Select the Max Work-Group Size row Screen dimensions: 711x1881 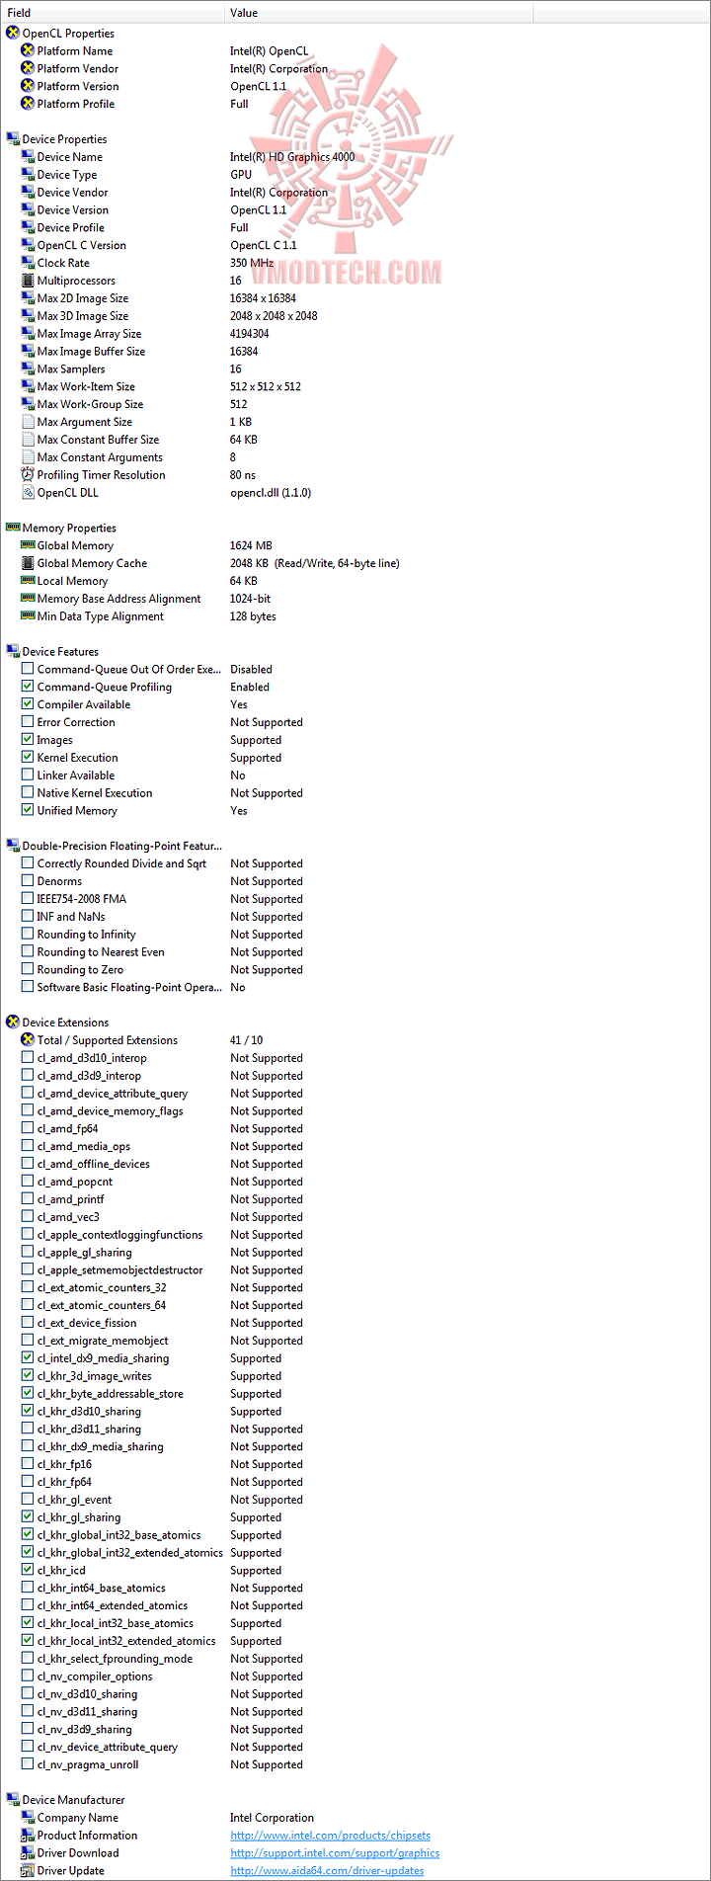click(x=355, y=405)
